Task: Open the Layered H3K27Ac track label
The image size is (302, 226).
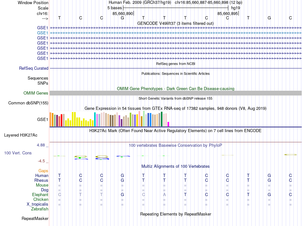Action: [x=21, y=135]
